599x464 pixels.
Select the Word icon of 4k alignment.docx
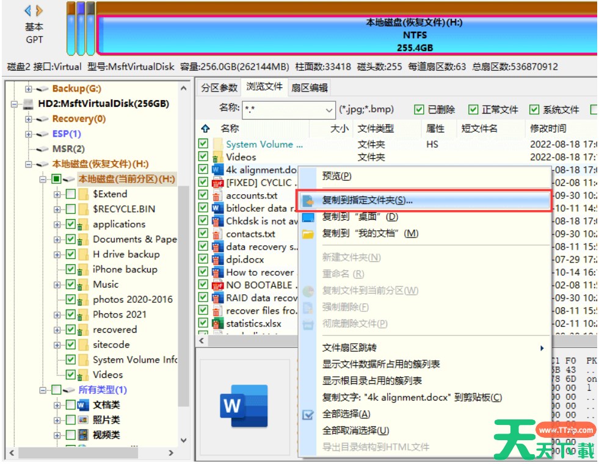[217, 170]
